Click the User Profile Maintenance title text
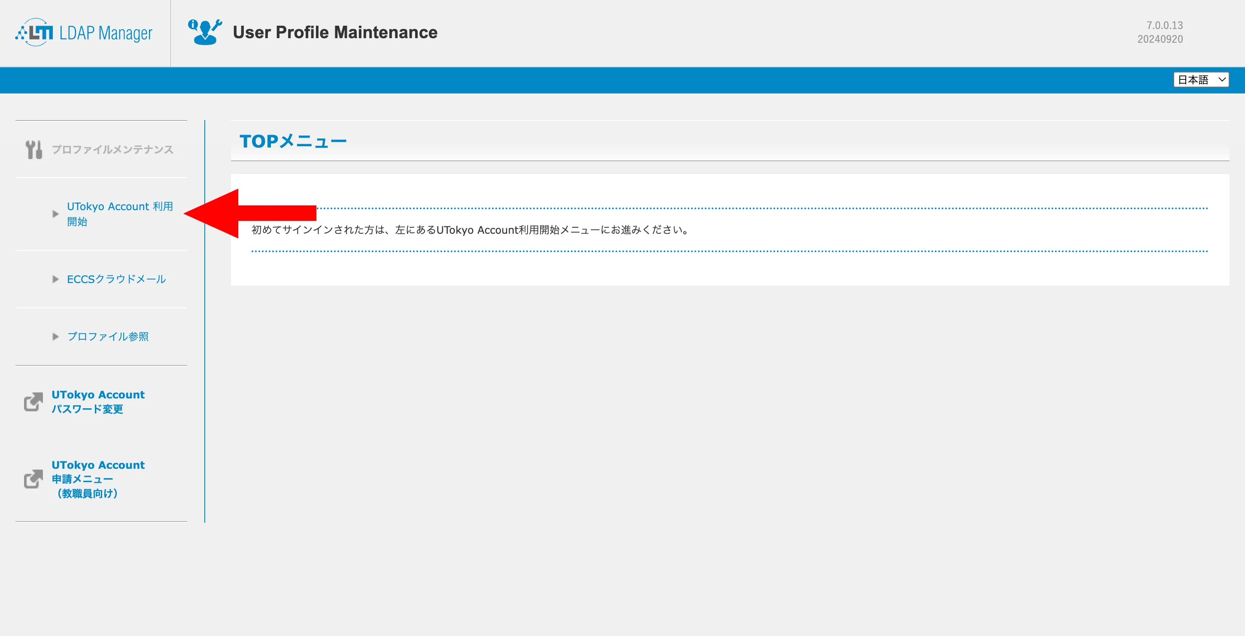The width and height of the screenshot is (1245, 636). pos(335,32)
